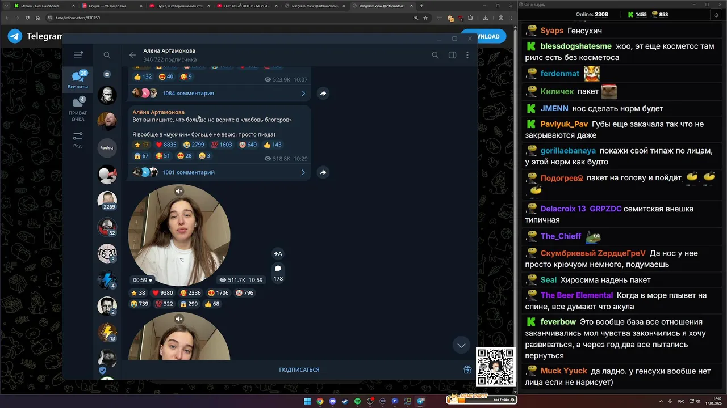727x408 pixels.
Task: Play the round video marked 00:59
Action: pyautogui.click(x=179, y=235)
